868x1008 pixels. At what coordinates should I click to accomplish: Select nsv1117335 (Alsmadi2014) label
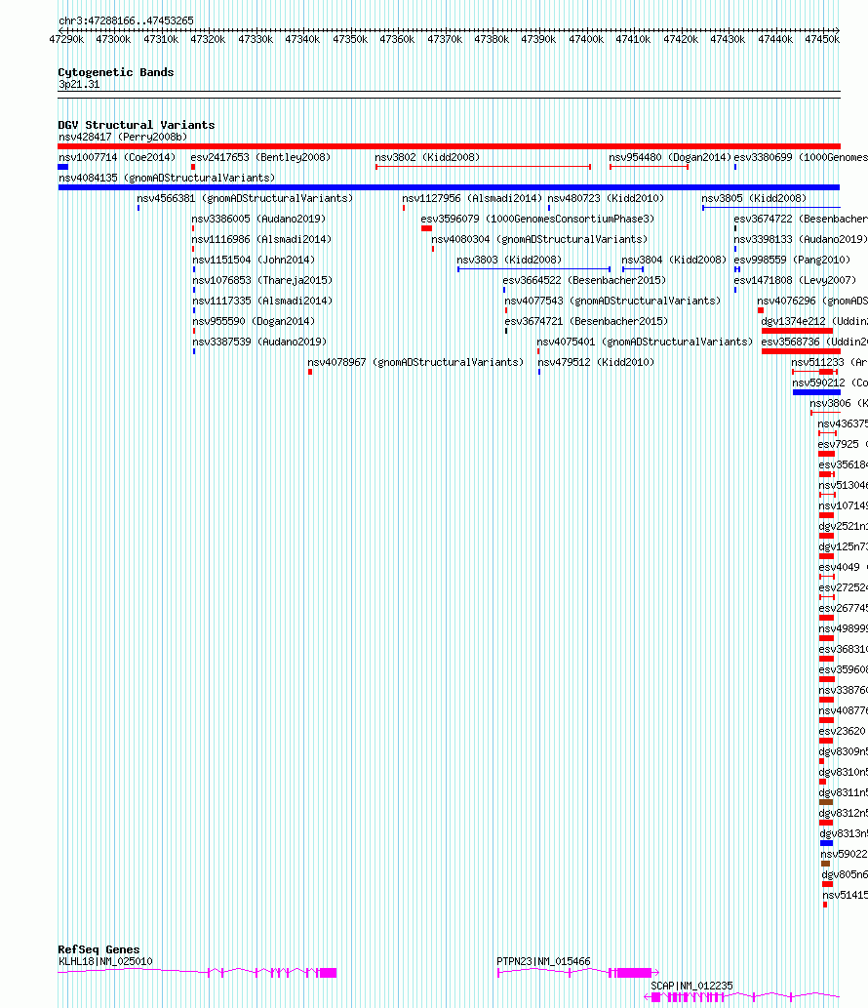click(x=262, y=302)
